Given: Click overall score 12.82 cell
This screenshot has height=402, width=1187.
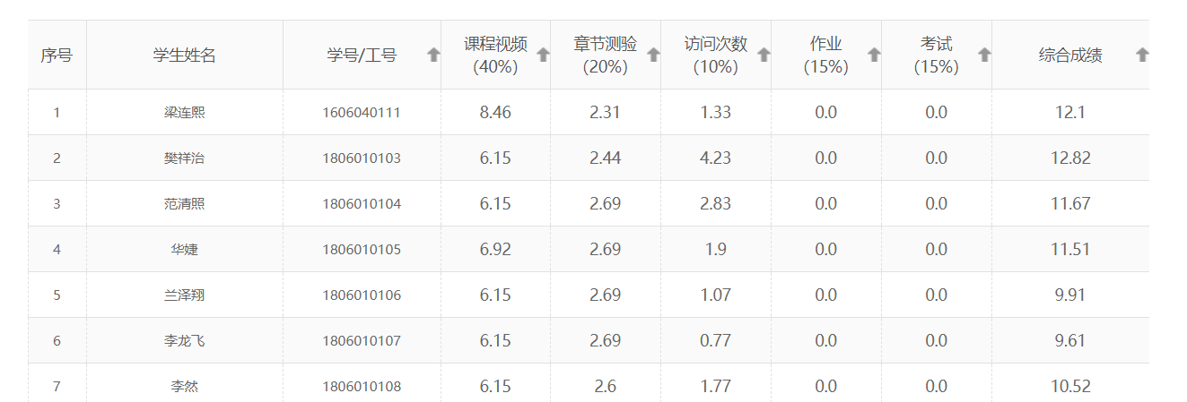Looking at the screenshot, I should click(1070, 158).
